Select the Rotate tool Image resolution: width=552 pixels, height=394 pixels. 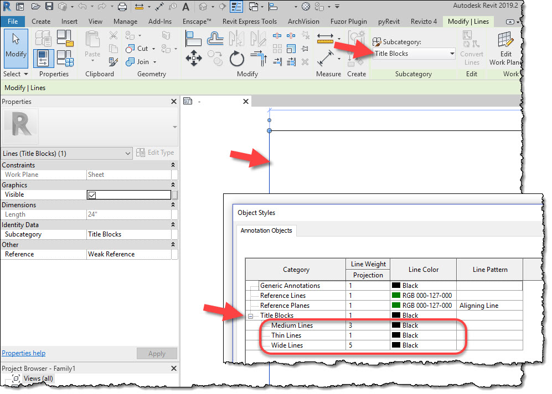[x=237, y=59]
